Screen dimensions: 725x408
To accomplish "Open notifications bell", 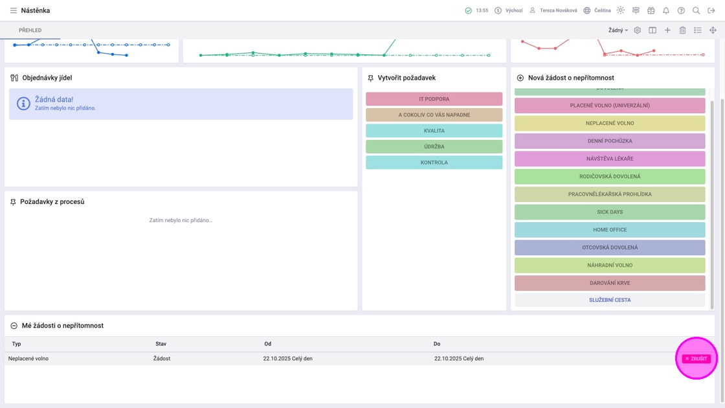I will click(x=666, y=10).
